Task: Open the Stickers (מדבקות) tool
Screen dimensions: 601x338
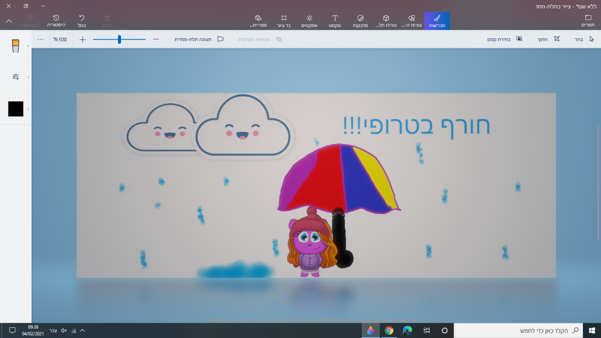Action: pyautogui.click(x=360, y=21)
